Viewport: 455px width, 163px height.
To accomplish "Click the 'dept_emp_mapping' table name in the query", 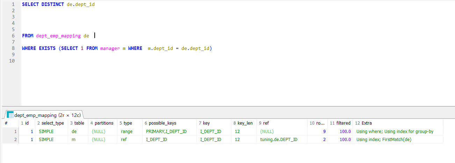I will (58, 36).
